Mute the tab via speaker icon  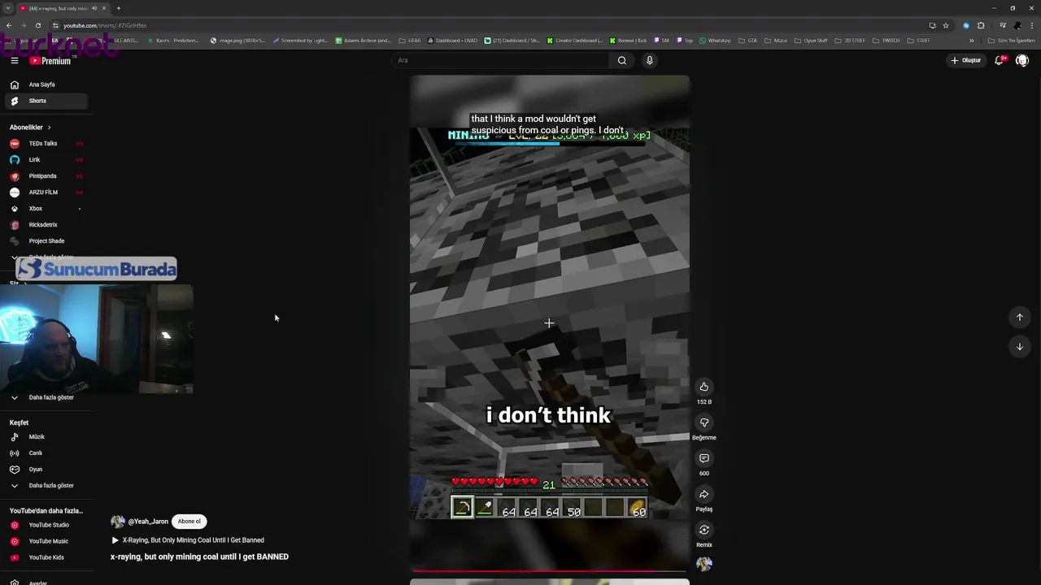tap(94, 8)
